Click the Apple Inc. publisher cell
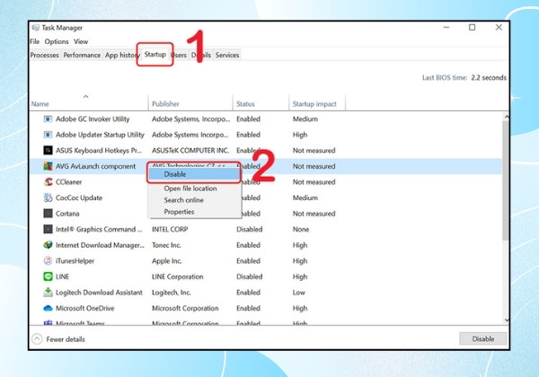Viewport: 539px width, 377px height. click(x=167, y=261)
